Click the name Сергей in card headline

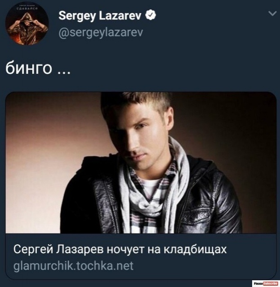(33, 249)
